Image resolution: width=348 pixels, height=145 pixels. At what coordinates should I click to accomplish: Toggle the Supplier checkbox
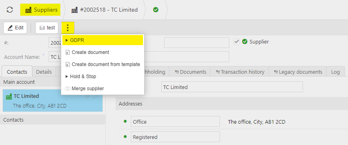click(x=237, y=41)
